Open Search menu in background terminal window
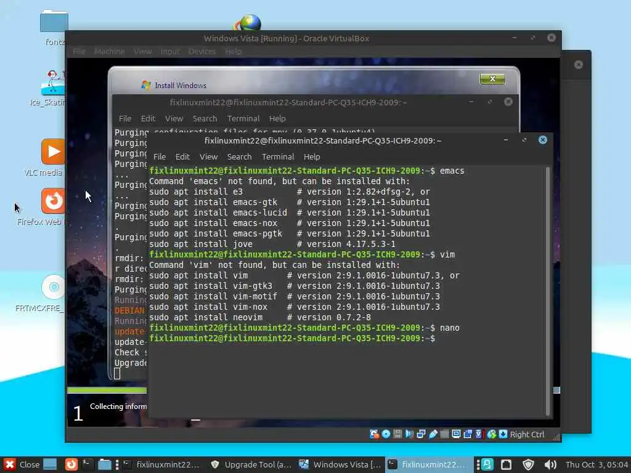 (x=205, y=119)
